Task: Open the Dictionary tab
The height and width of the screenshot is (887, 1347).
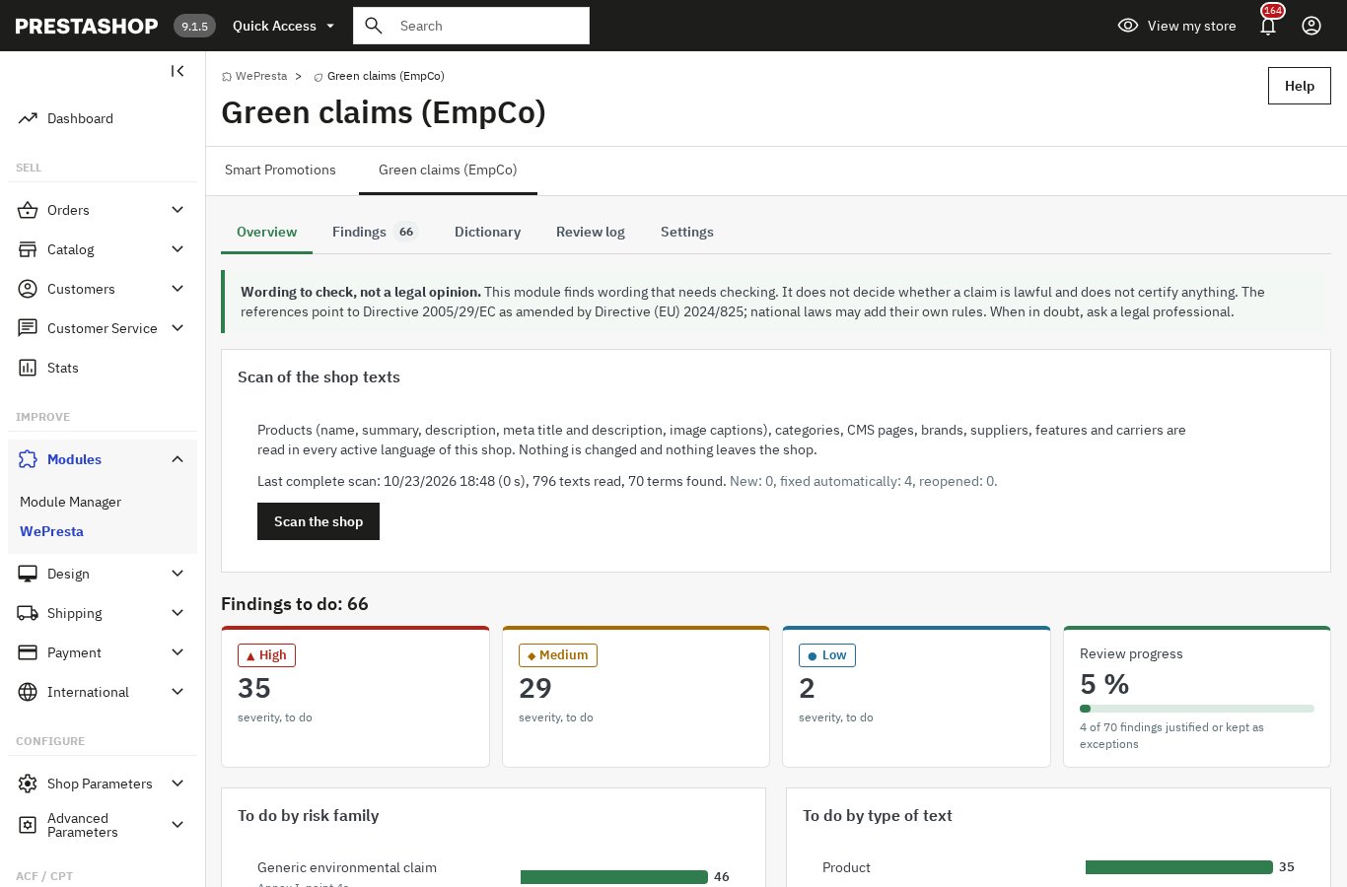Action: click(487, 232)
